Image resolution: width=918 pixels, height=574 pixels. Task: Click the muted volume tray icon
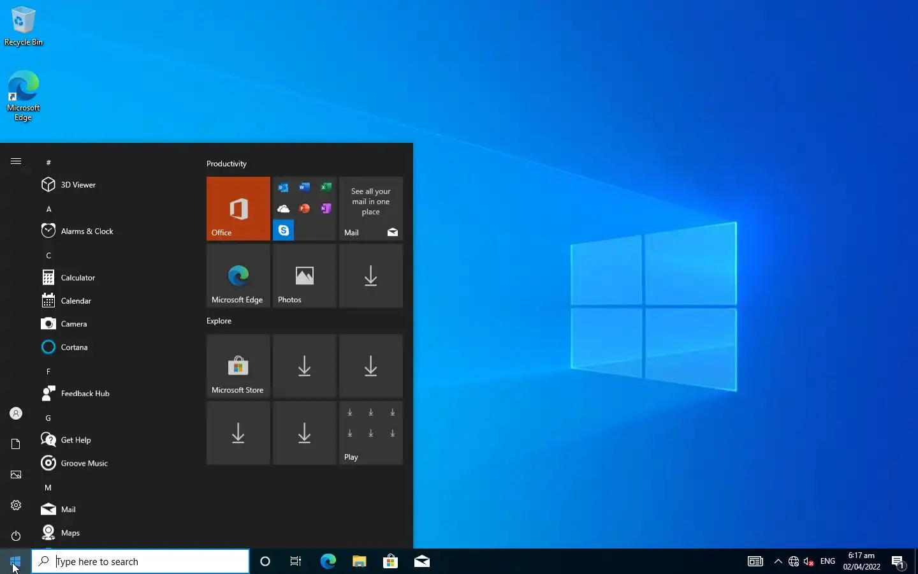tap(809, 561)
